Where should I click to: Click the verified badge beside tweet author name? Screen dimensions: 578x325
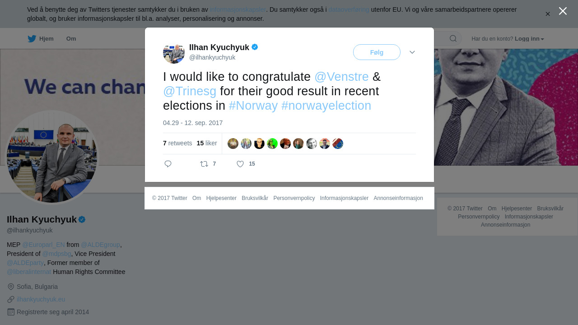pyautogui.click(x=255, y=47)
